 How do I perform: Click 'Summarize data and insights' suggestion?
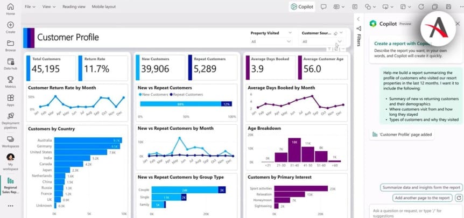pos(421,187)
